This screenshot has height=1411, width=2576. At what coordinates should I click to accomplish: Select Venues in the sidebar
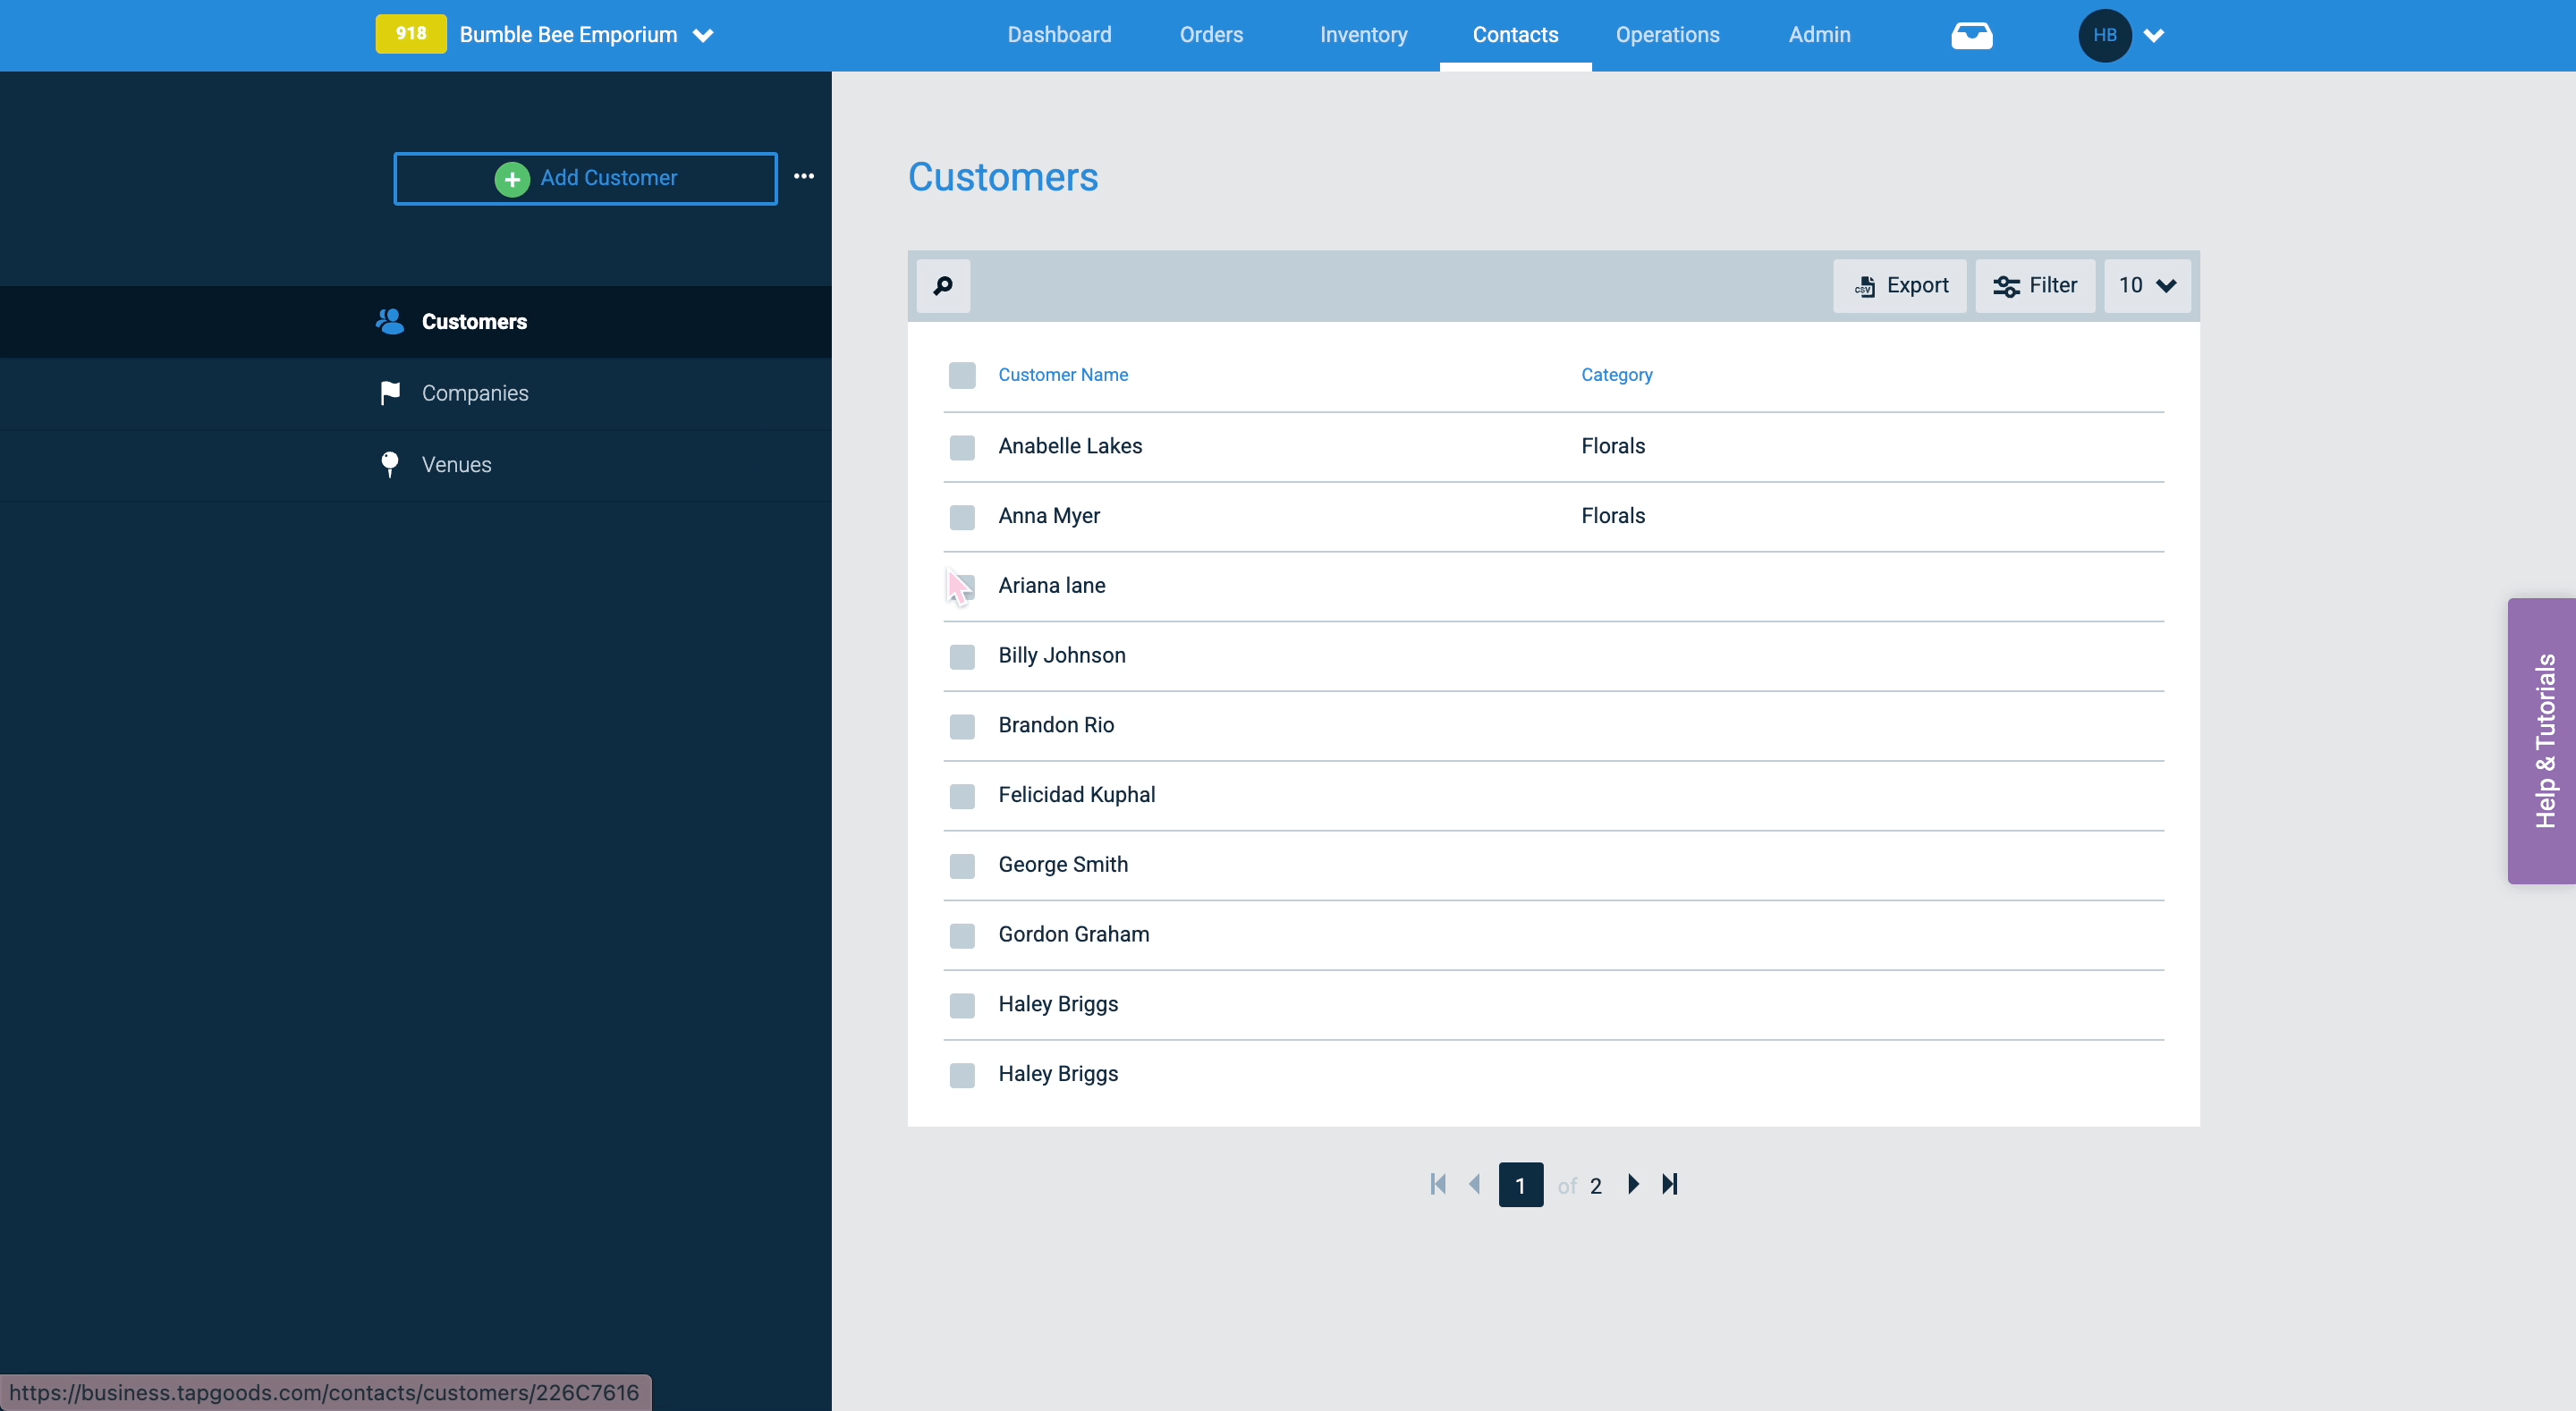(456, 464)
